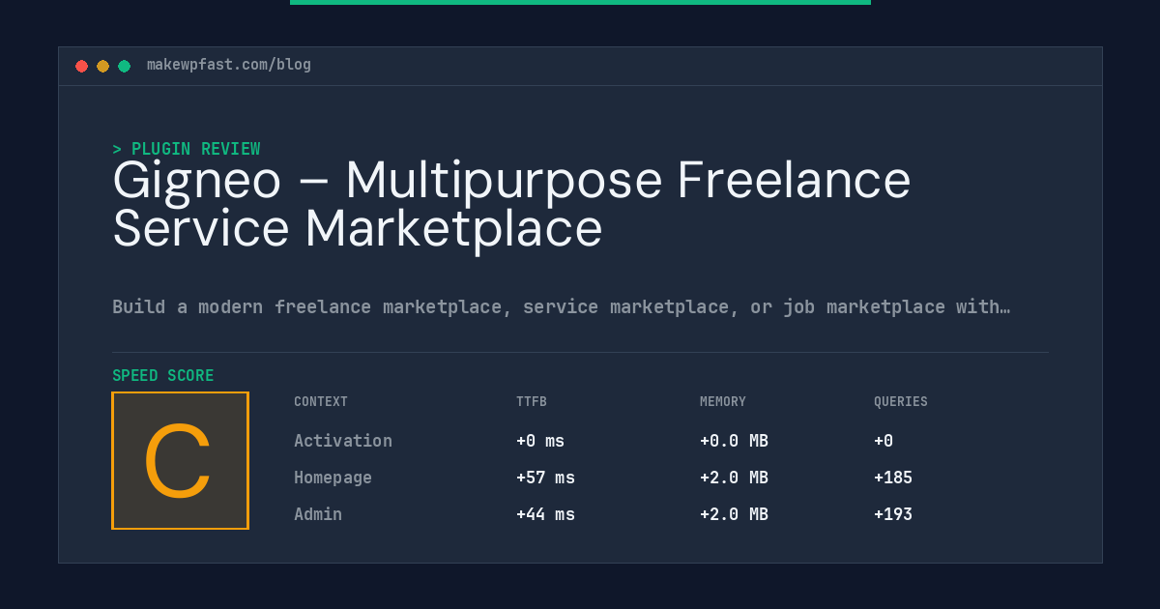
Task: Click the red window dot
Action: click(81, 66)
